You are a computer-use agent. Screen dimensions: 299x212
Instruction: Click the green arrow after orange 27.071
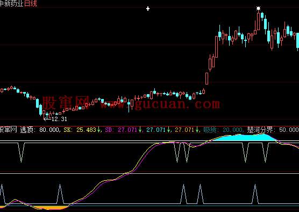click(x=197, y=130)
